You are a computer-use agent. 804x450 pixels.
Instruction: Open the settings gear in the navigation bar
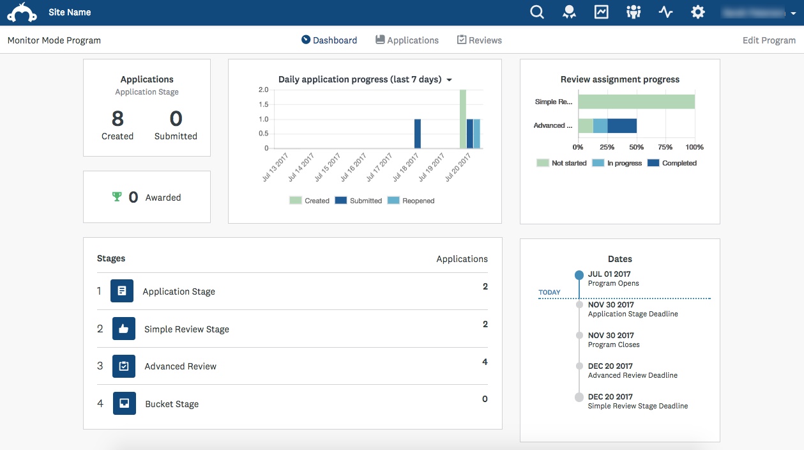click(x=697, y=12)
